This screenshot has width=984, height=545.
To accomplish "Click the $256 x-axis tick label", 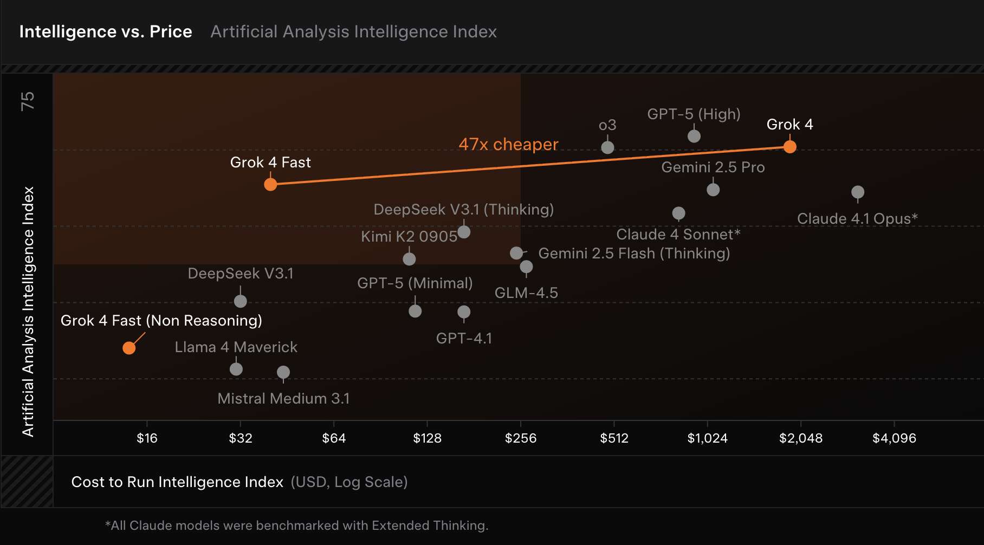I will 521,438.
